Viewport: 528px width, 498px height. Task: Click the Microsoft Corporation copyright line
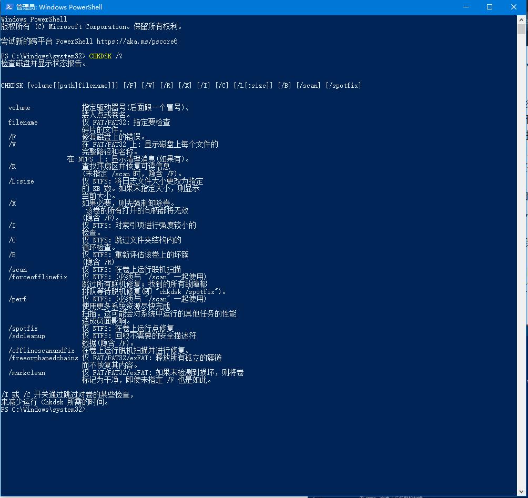point(92,26)
